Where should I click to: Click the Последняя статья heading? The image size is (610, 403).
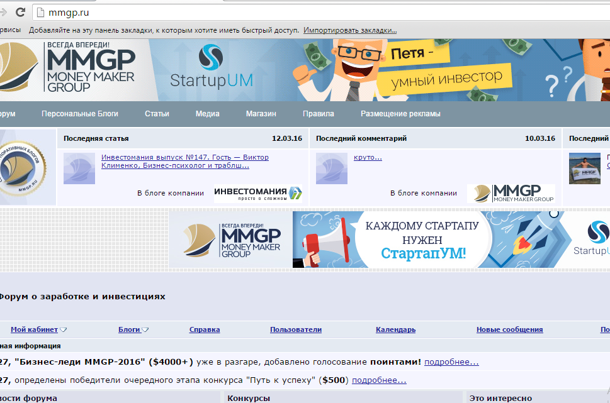point(96,138)
